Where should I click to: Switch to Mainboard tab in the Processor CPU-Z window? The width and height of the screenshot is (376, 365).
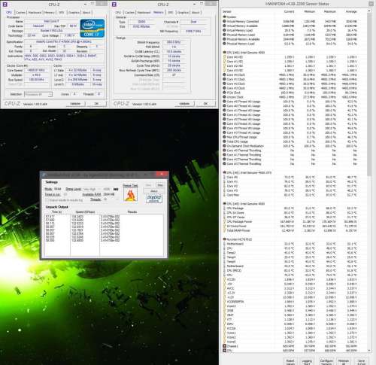35,12
